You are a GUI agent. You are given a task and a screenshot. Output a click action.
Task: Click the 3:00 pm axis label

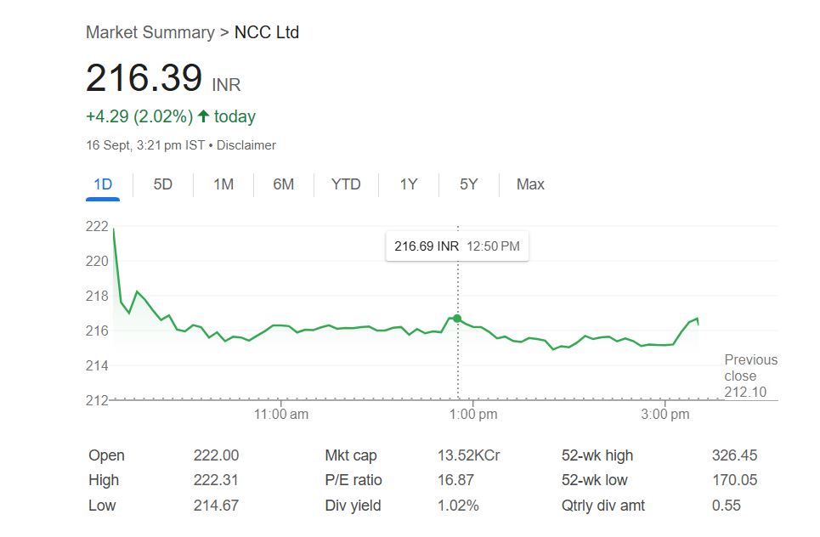665,415
